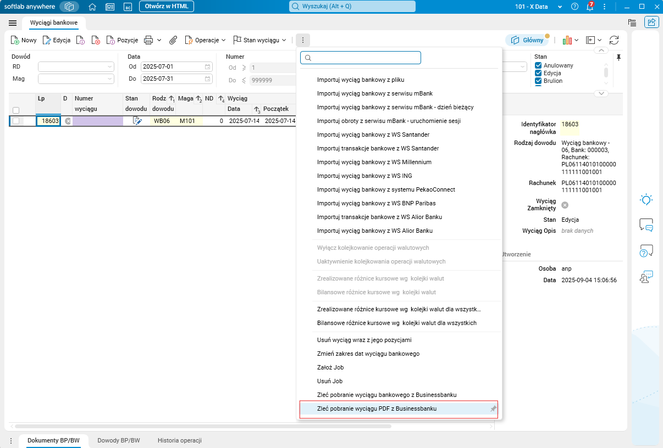Image resolution: width=663 pixels, height=448 pixels.
Task: Click the printer icon
Action: (x=148, y=40)
